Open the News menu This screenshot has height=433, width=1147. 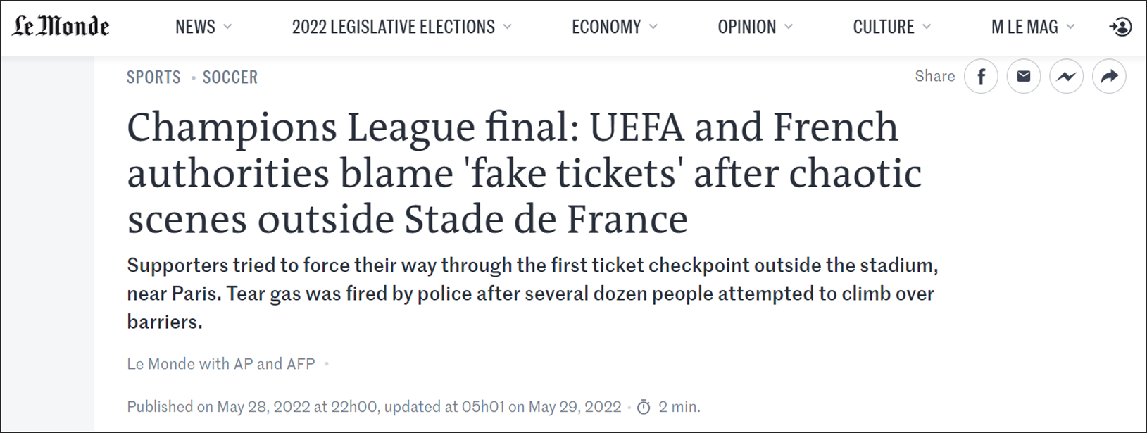195,27
